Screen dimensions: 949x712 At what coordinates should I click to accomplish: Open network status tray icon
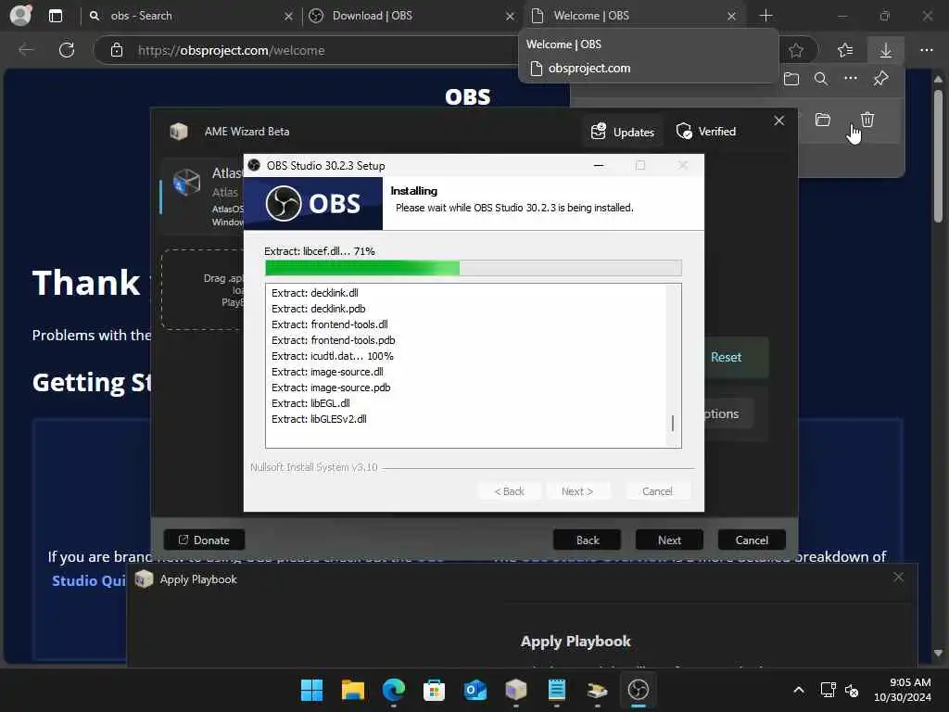coord(828,690)
